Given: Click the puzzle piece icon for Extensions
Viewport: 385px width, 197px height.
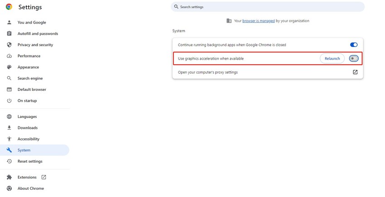Looking at the screenshot, I should pos(9,177).
